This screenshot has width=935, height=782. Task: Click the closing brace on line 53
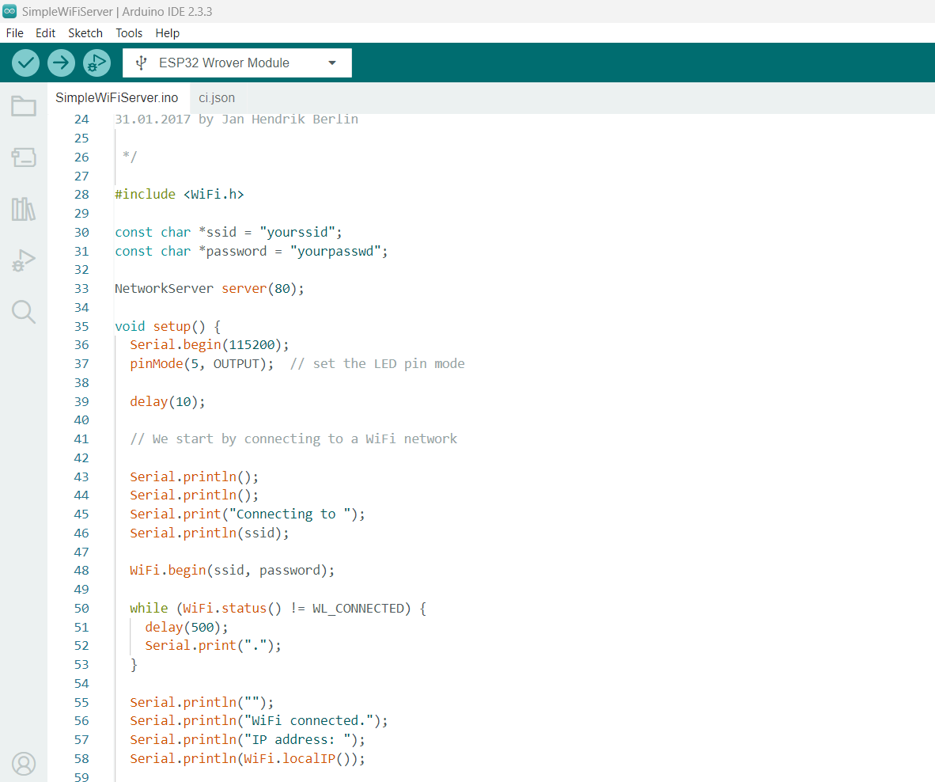pos(134,665)
